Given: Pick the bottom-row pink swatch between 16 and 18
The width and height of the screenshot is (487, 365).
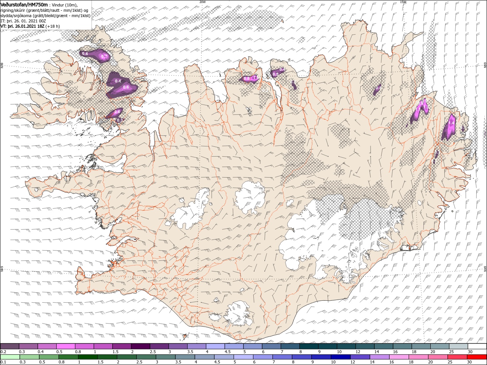Looking at the screenshot, I should (x=399, y=357).
